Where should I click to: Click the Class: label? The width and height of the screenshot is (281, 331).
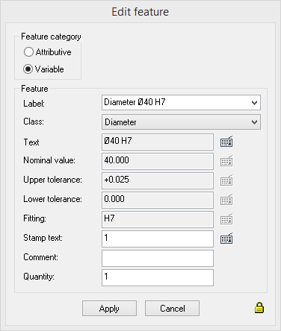coord(34,122)
